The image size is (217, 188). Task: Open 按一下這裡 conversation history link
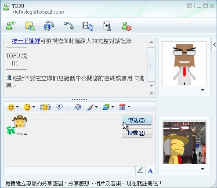[26, 41]
